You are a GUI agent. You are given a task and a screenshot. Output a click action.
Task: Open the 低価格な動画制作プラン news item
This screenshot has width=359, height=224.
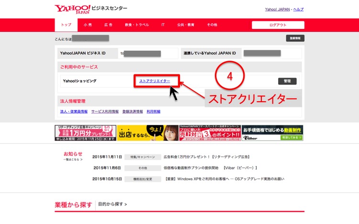211,168
